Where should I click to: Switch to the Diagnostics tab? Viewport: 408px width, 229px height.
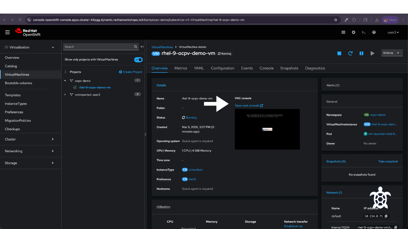pyautogui.click(x=315, y=68)
